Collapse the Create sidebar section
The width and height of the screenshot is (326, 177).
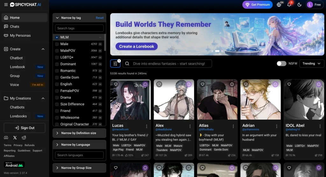pyautogui.click(x=43, y=49)
